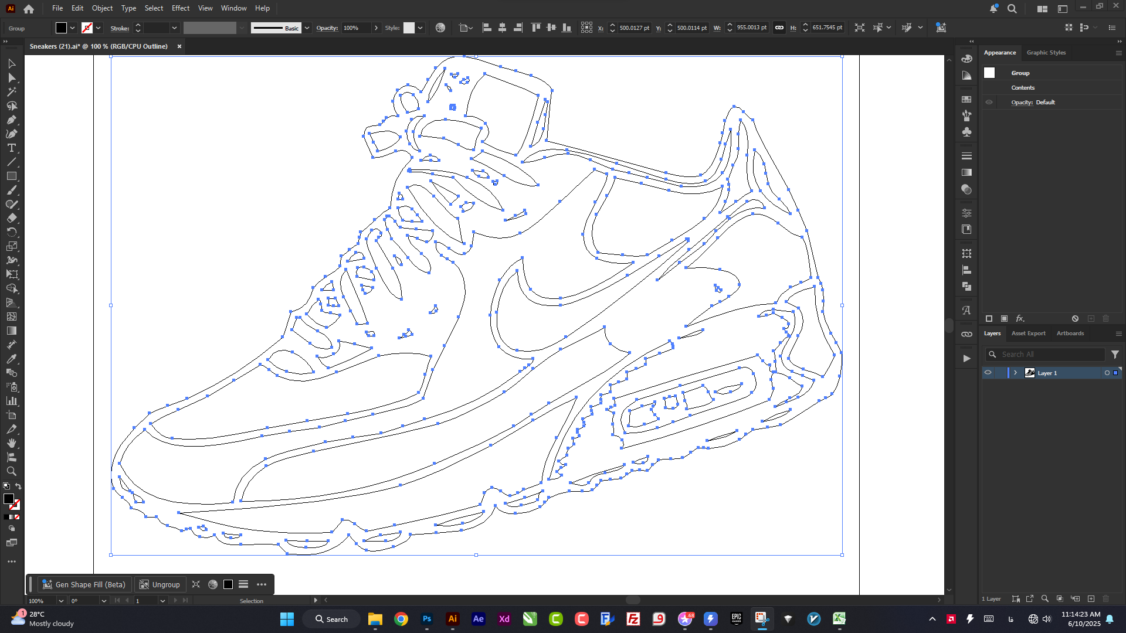This screenshot has height=633, width=1126.
Task: Expand the Opacity value arrow
Action: (x=377, y=28)
